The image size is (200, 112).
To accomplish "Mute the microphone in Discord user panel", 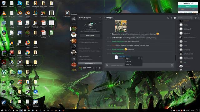I will [93, 68].
